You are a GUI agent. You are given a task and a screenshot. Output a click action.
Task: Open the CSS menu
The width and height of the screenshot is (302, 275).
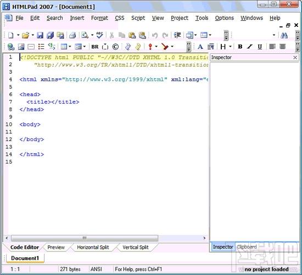[120, 18]
